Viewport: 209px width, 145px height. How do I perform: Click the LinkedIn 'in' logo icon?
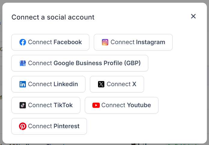click(x=23, y=84)
